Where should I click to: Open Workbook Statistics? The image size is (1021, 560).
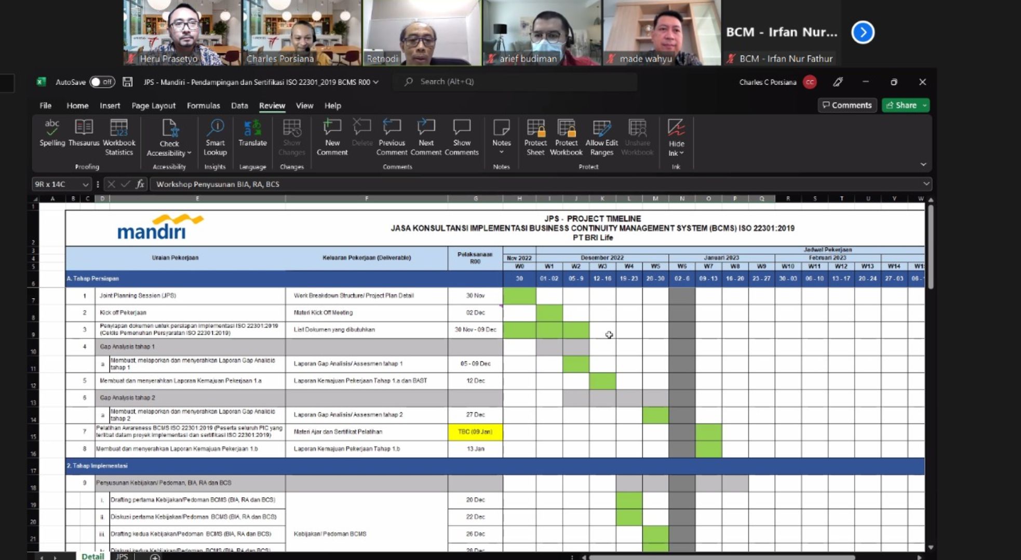(x=119, y=137)
